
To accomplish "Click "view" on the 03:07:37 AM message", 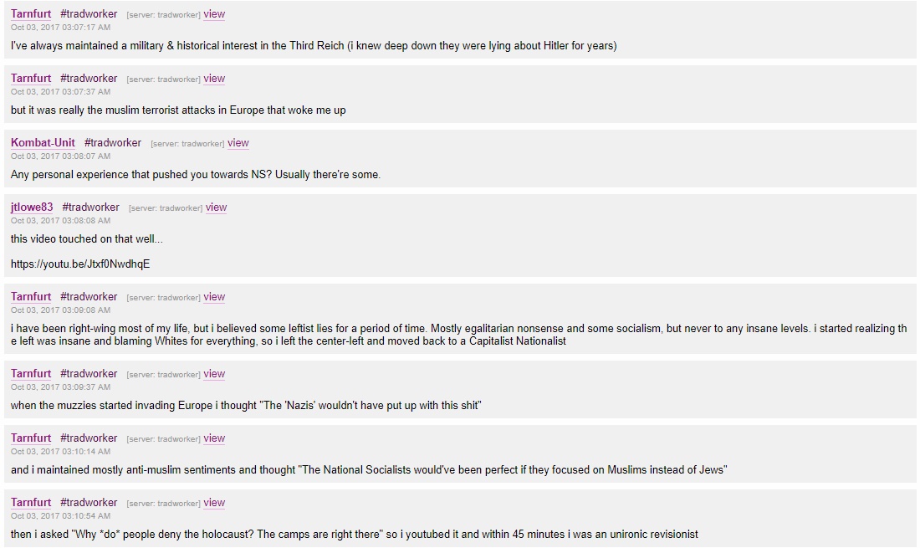I will (x=214, y=79).
